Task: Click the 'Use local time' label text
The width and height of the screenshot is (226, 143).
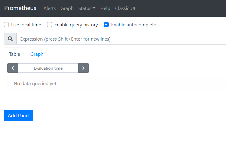Action: tap(26, 25)
